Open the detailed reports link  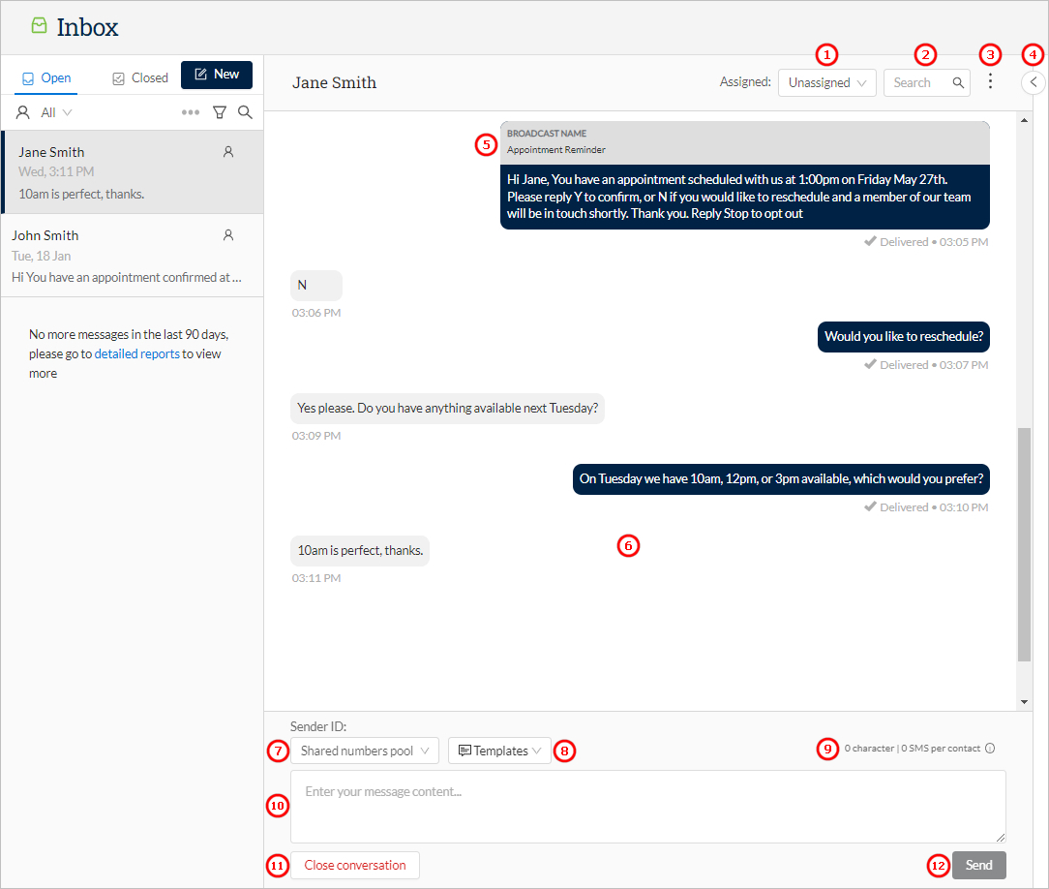(x=136, y=353)
